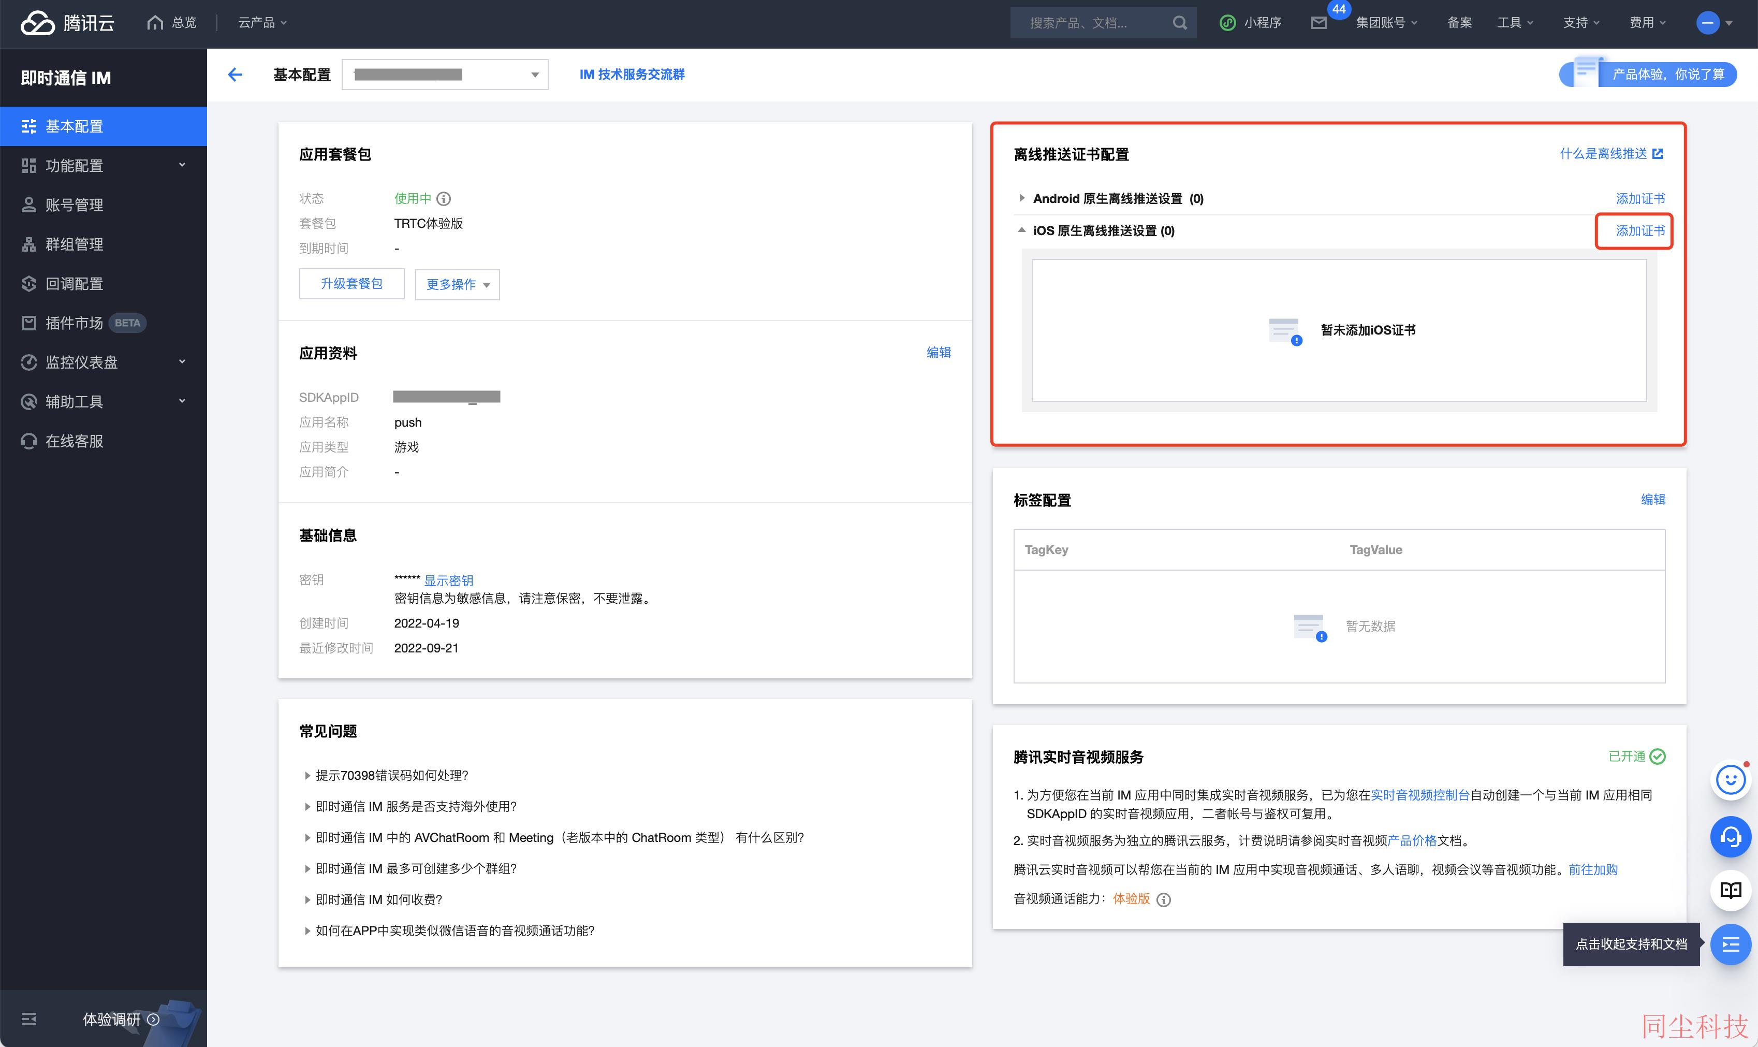Click the 群组管理 group icon
This screenshot has height=1047, width=1758.
(x=29, y=244)
